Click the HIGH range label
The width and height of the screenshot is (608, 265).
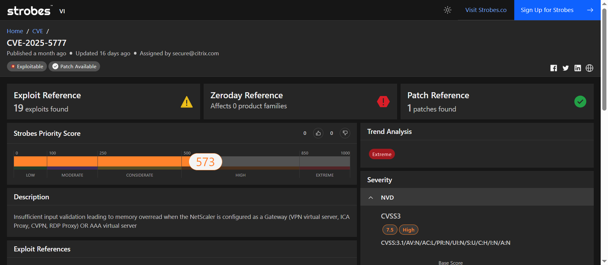240,175
